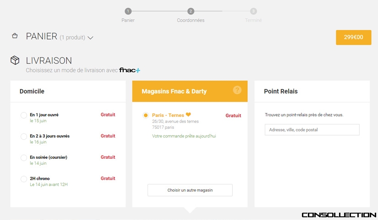Click step 3 Terminé circle

click(x=253, y=11)
